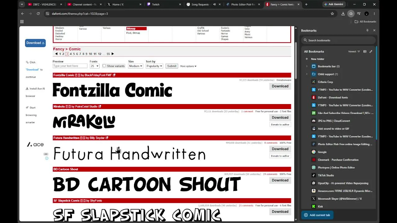Screen dimensions: 397x223
Task: Open BlackFridayFont FMF external link icon
Action: pyautogui.click(x=114, y=75)
